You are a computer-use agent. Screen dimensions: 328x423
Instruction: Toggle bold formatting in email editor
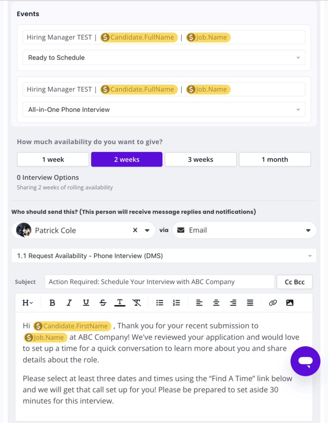tap(52, 303)
